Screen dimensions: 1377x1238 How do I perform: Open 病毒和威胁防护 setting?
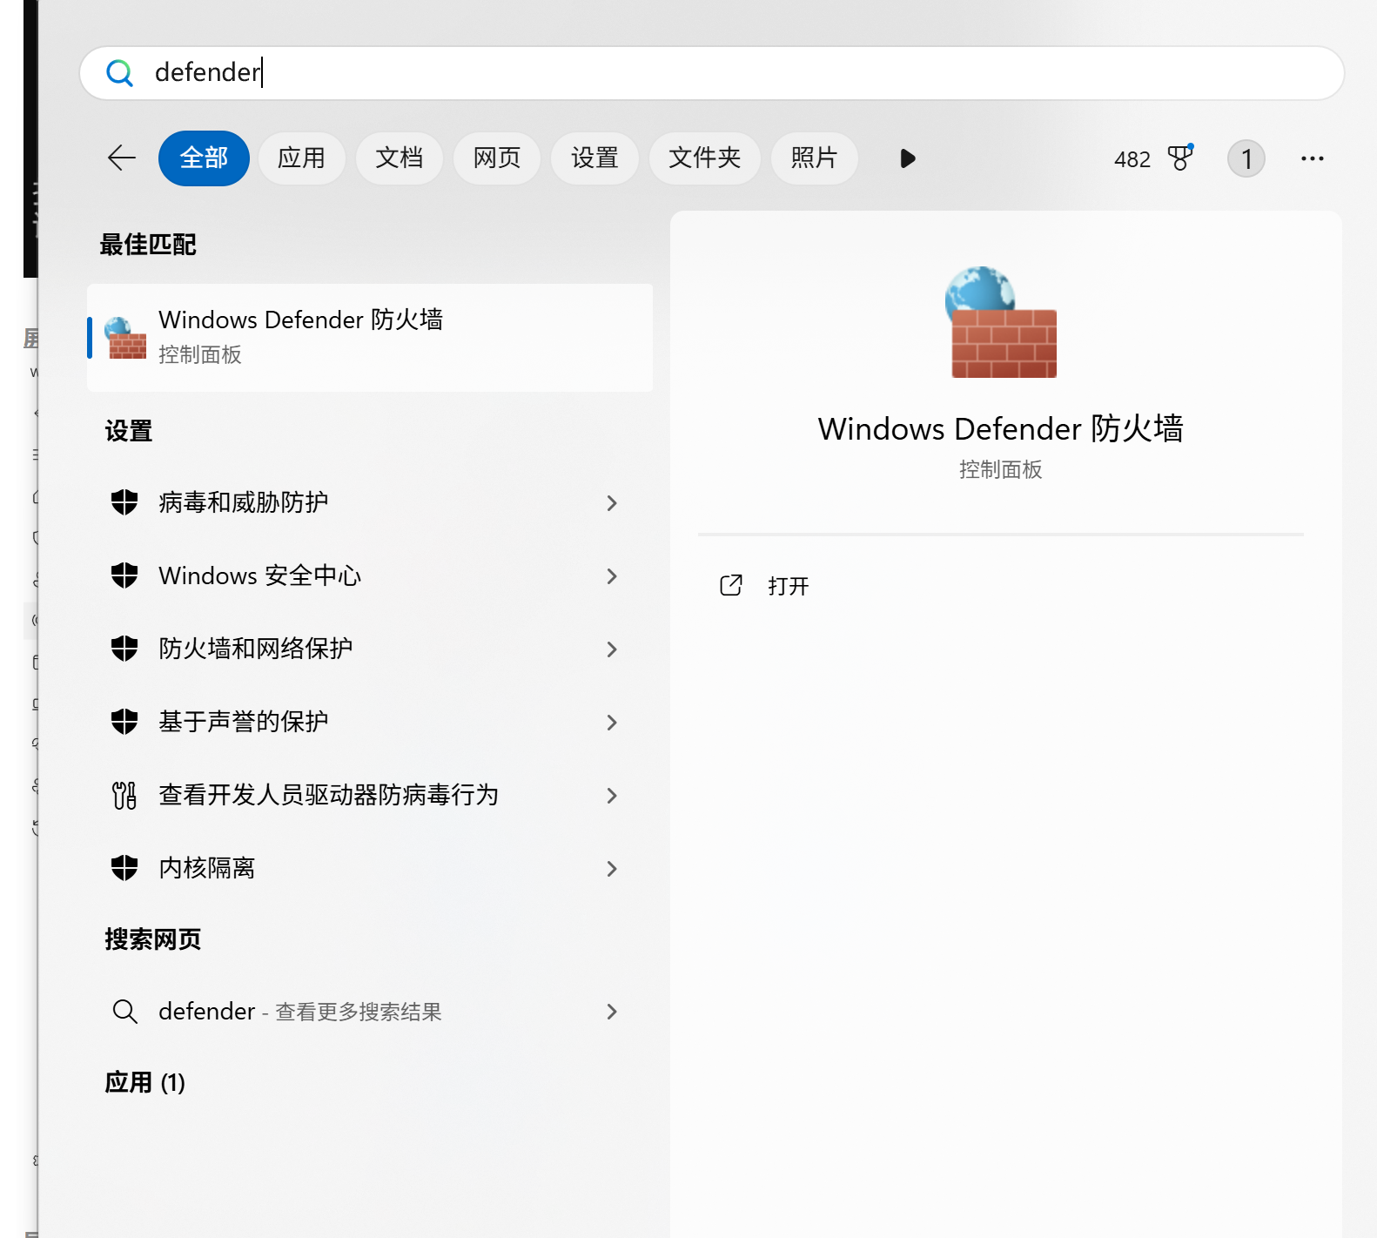(370, 502)
